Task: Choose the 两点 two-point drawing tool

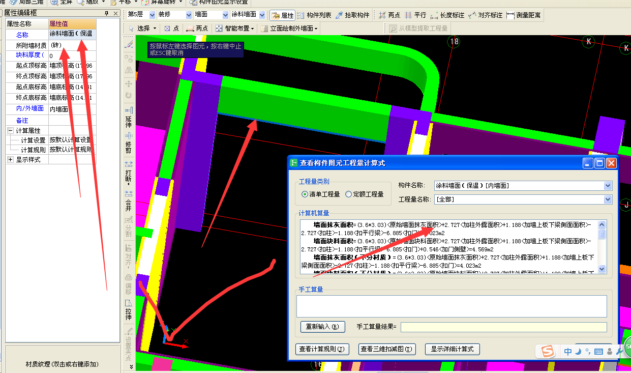Action: coord(197,28)
